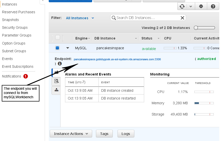Tick the select-all checkbox in header
This screenshot has width=221, height=141.
[x=58, y=37]
